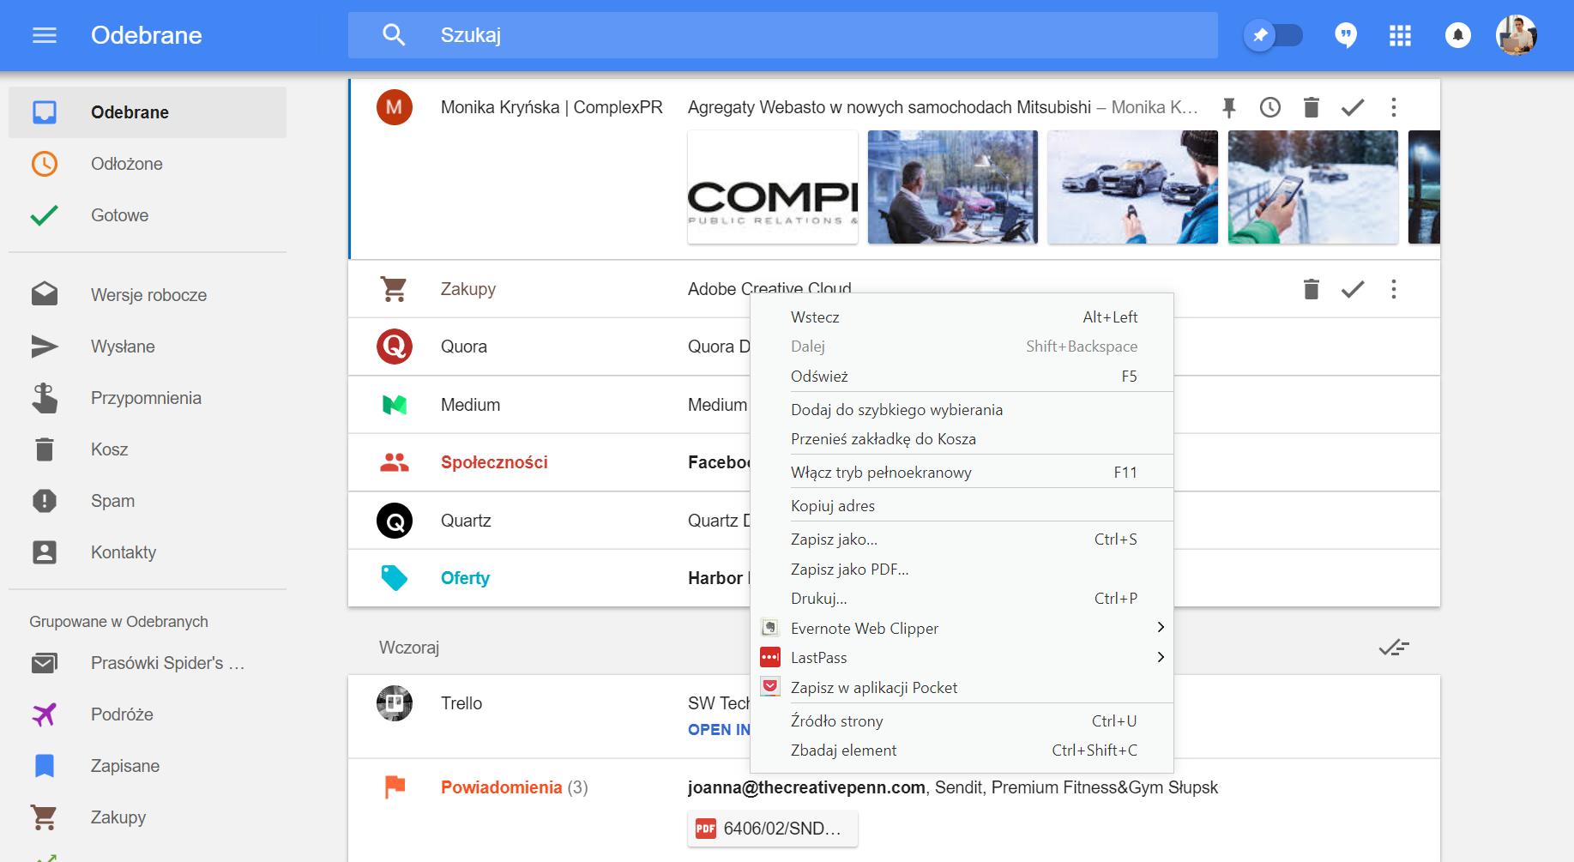This screenshot has height=862, width=1574.
Task: Mark Monika Kryńska email as done
Action: pyautogui.click(x=1353, y=107)
